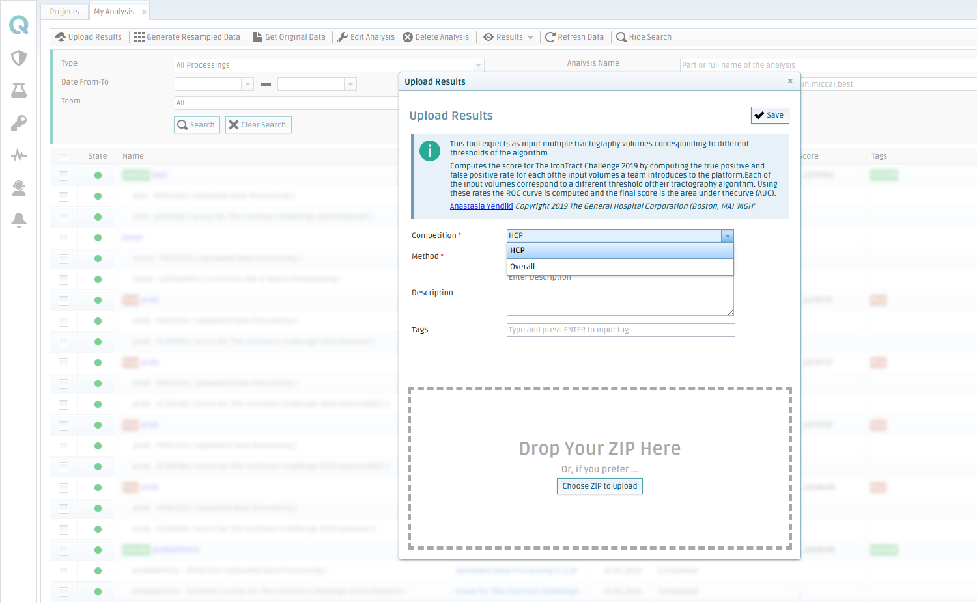The height and width of the screenshot is (603, 977).
Task: Toggle the select-all checkbox in table header
Action: point(63,156)
